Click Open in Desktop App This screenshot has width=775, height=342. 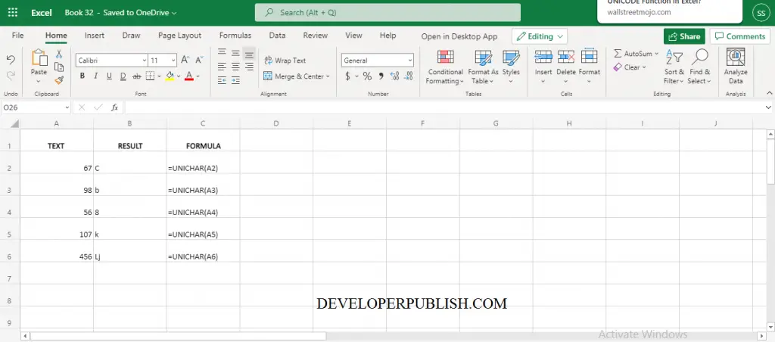[459, 36]
